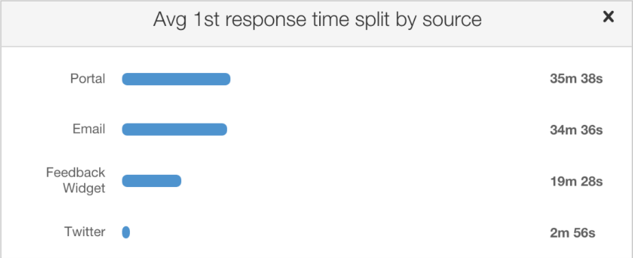Click the 34m 36s value
The image size is (633, 258).
point(576,130)
